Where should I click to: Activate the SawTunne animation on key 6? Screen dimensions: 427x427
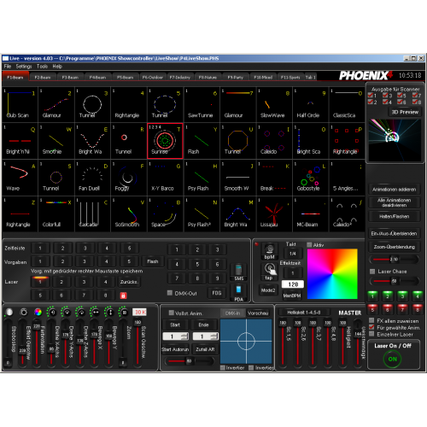click(202, 104)
